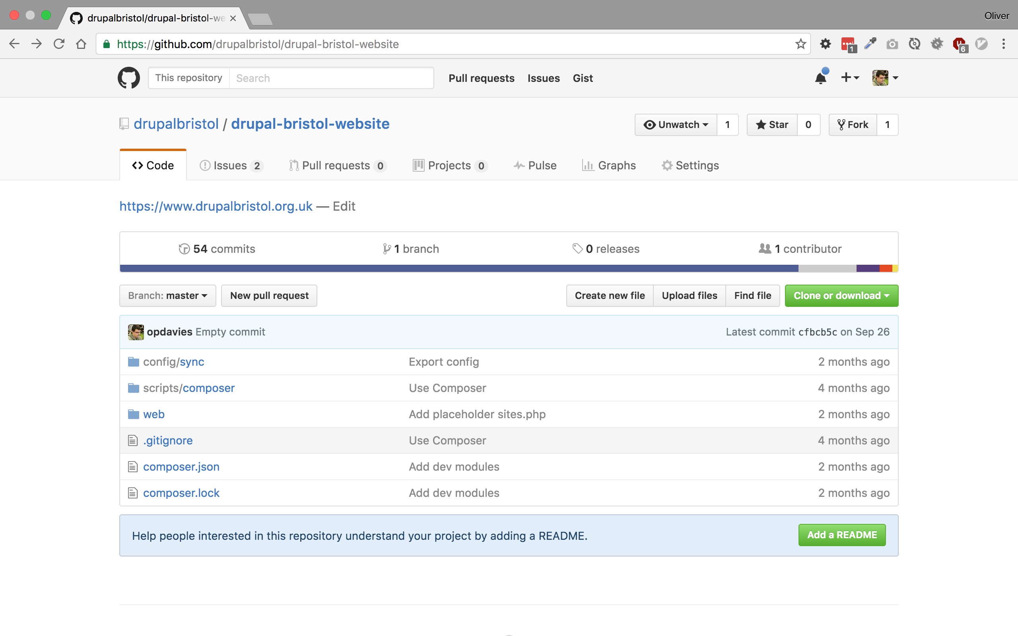This screenshot has width=1018, height=636.
Task: Toggle the Unwatch button
Action: click(x=676, y=125)
